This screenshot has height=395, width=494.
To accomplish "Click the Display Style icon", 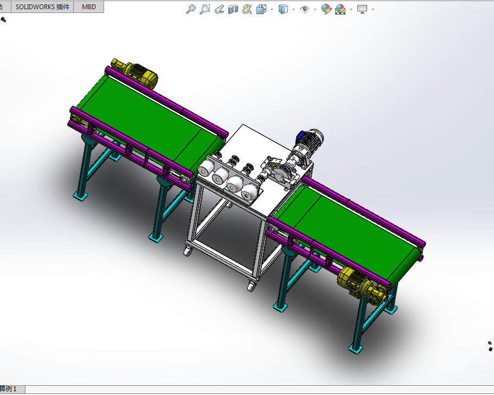I will click(283, 9).
